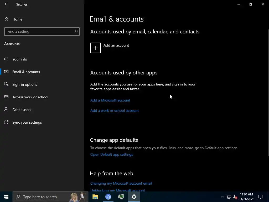This screenshot has width=269, height=202.
Task: Open the green monitor app in taskbar
Action: 121,197
